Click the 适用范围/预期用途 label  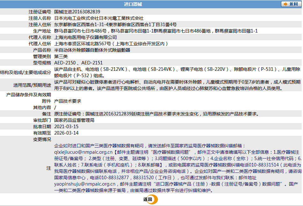[x=32, y=85]
